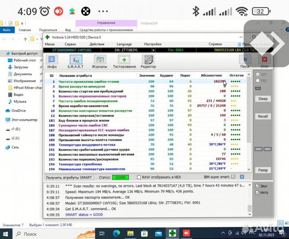The height and width of the screenshot is (239, 289).
Task: Switch to Вид ribbon tab
Action: (68, 30)
